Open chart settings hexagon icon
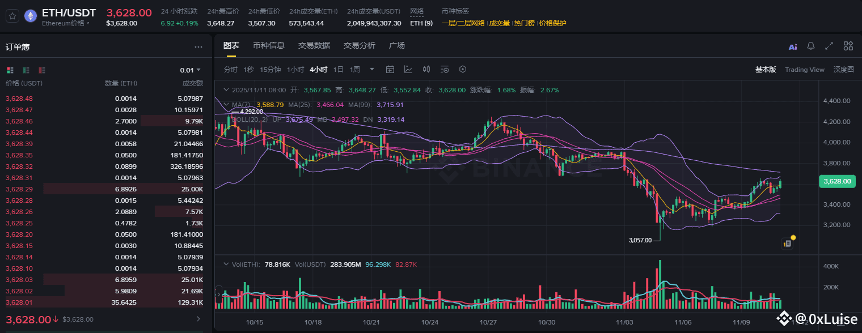862x333 pixels. click(x=463, y=69)
